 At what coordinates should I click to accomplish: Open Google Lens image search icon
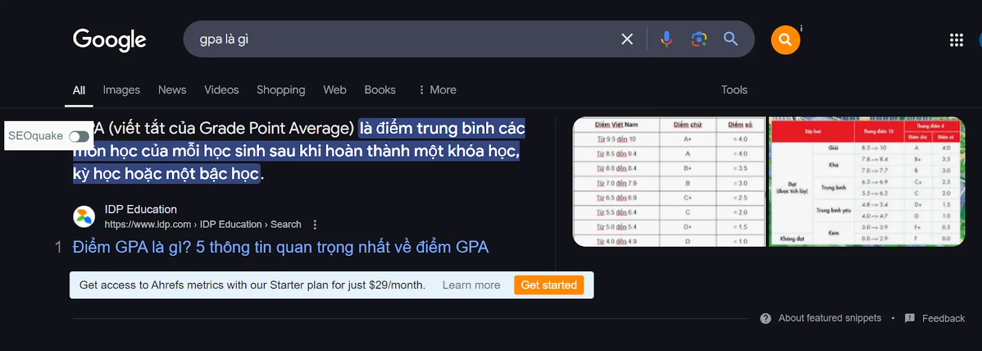698,39
